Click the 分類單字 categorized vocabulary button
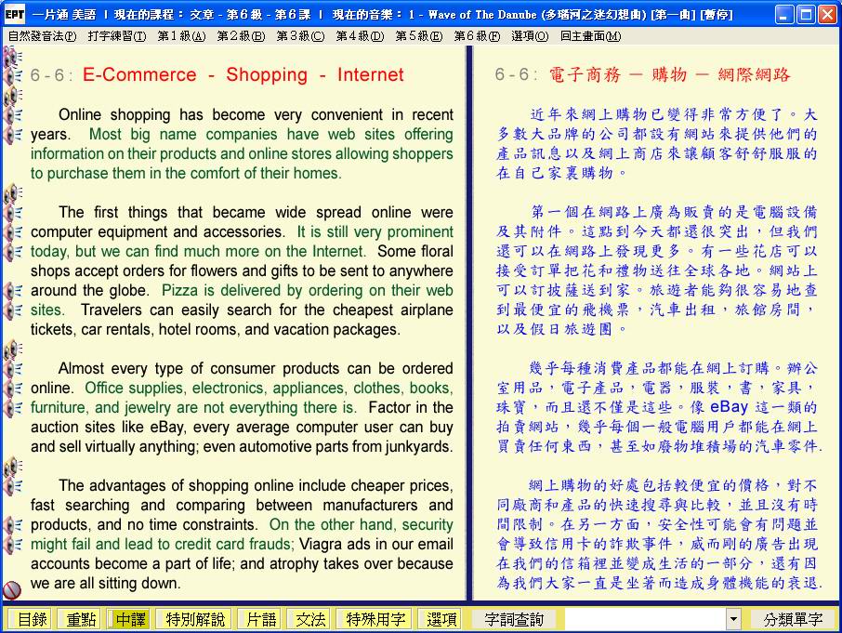This screenshot has width=842, height=633. pos(793,619)
